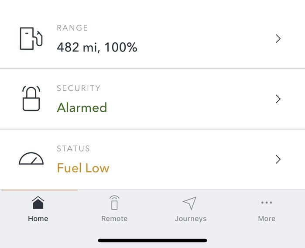305x248 pixels.
Task: Open the Journeys arrow icon
Action: pos(190,203)
